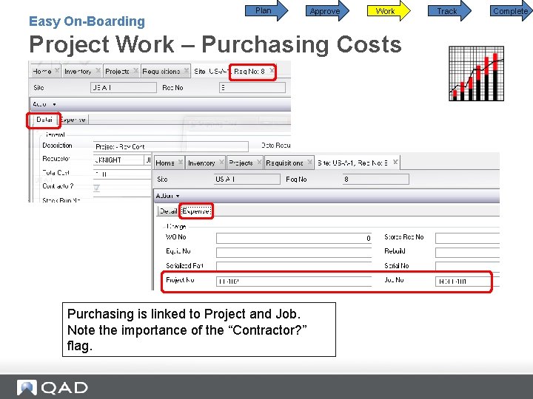Viewport: 533px width, 399px height.
Task: Select Site: US-A-1, Req No: 8 tab
Action: click(x=352, y=163)
